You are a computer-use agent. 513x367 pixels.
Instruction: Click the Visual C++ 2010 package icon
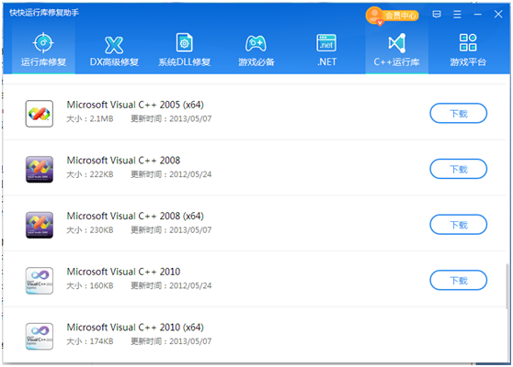pyautogui.click(x=40, y=281)
